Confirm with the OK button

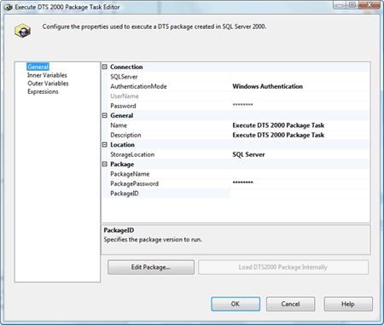(236, 304)
